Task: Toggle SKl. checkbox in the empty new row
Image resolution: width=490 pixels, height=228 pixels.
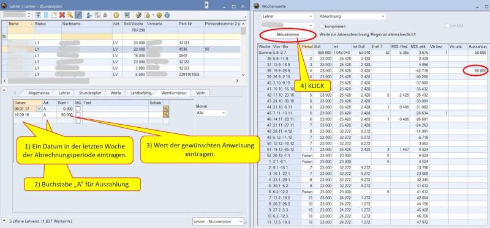Action: point(78,121)
